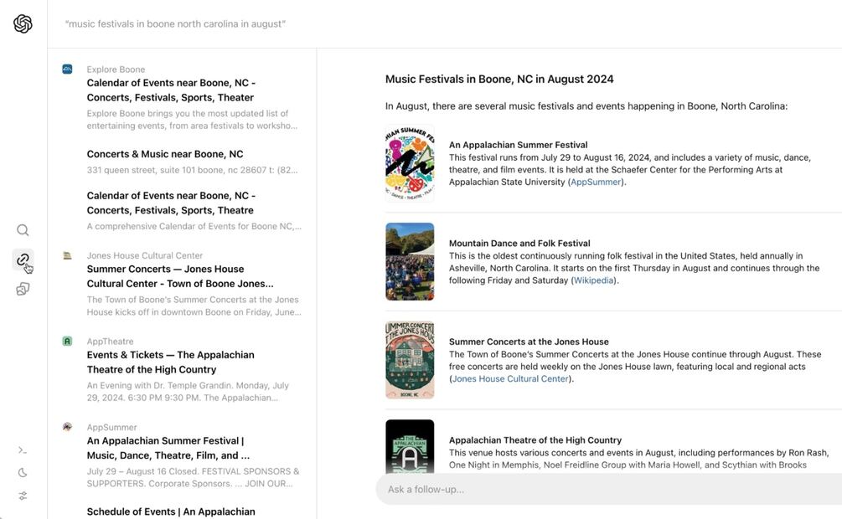The height and width of the screenshot is (519, 842).
Task: Toggle dark mode moon icon
Action: 23,473
